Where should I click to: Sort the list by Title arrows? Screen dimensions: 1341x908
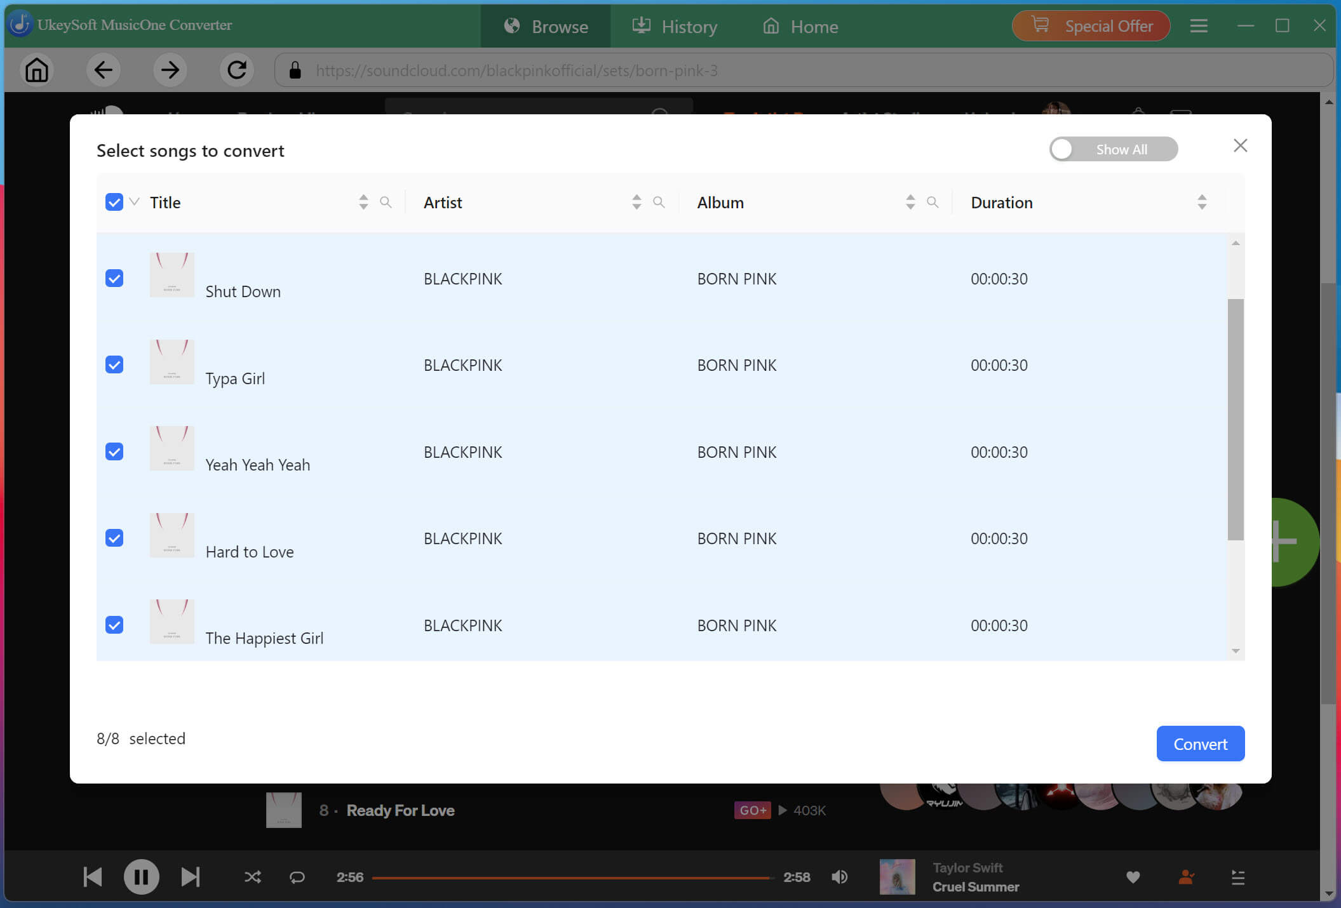(x=363, y=203)
